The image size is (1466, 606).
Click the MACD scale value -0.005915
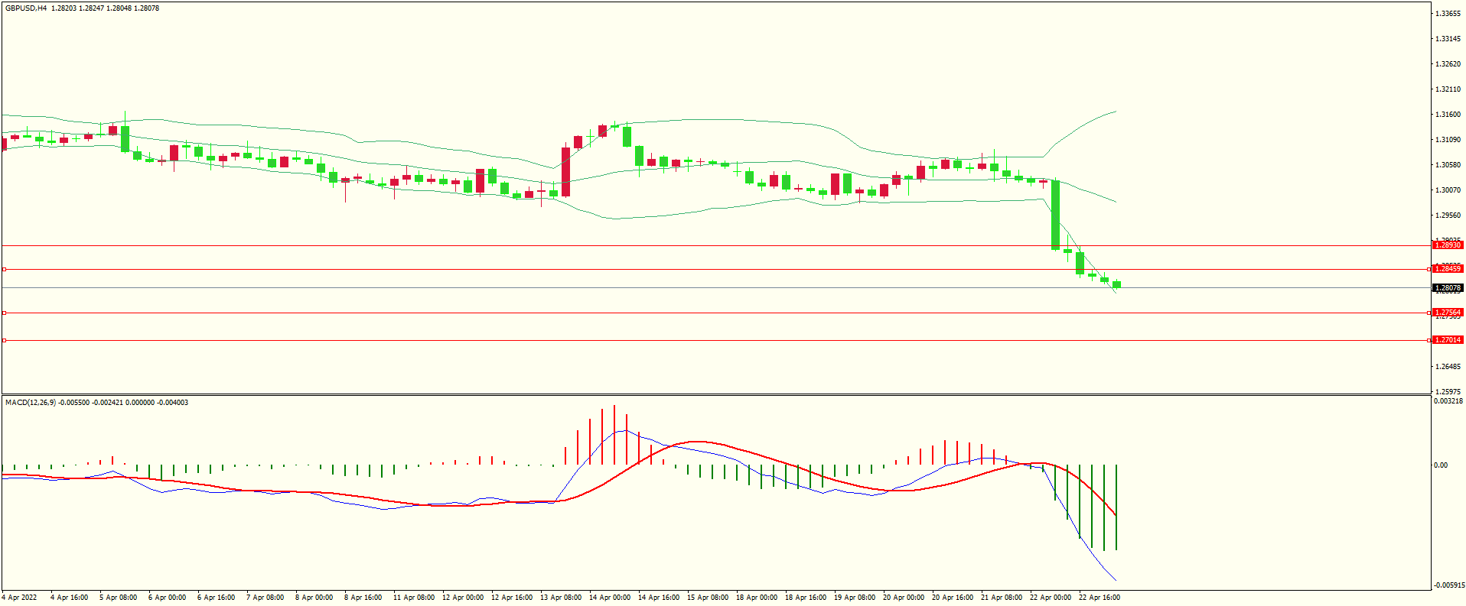[x=1448, y=585]
